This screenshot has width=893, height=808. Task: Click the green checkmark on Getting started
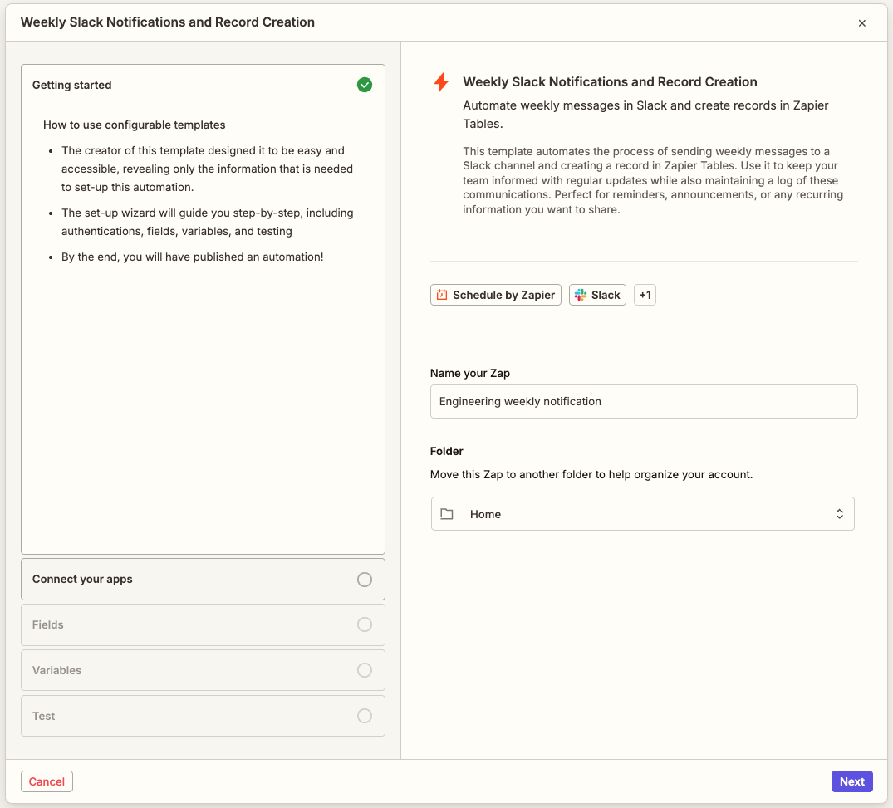pos(364,85)
